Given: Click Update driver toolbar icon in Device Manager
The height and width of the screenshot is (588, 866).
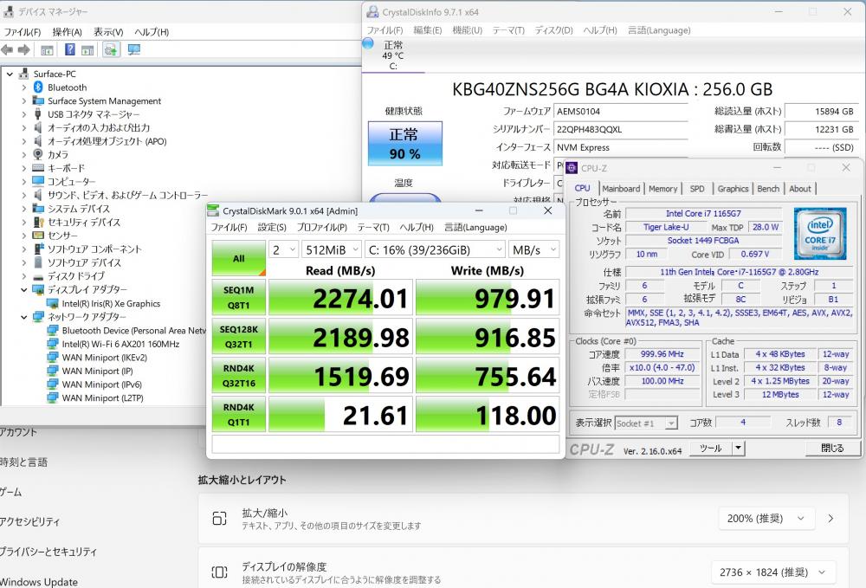Looking at the screenshot, I should pos(111,50).
